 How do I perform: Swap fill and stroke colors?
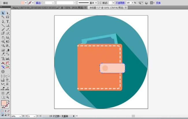8,101
